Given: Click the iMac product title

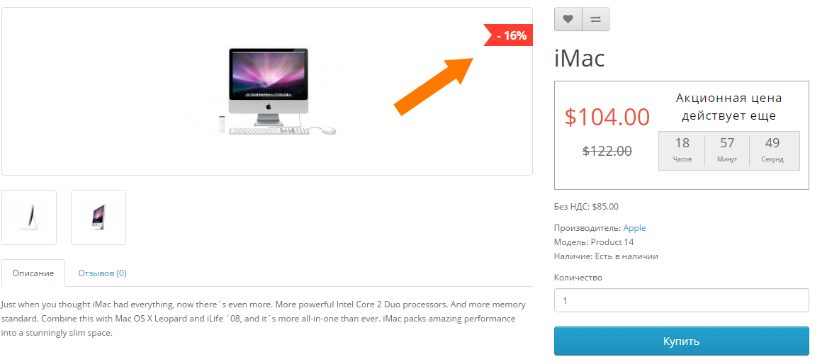Looking at the screenshot, I should click(580, 58).
